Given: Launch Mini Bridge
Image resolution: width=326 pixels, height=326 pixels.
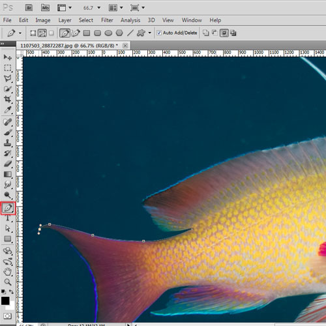Looking at the screenshot, I should pyautogui.click(x=45, y=8).
